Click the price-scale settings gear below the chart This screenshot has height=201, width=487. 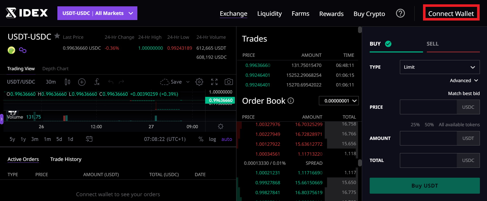(x=221, y=126)
